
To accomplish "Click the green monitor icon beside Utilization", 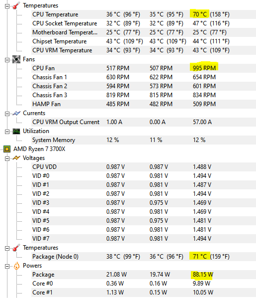I will point(16,131).
